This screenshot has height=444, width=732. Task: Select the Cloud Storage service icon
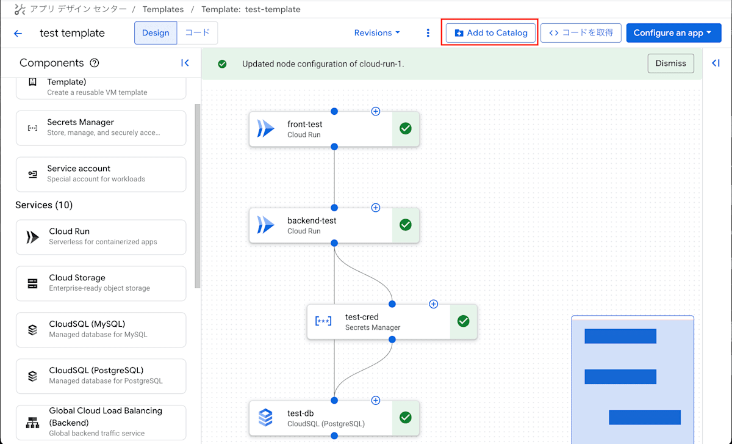point(32,283)
